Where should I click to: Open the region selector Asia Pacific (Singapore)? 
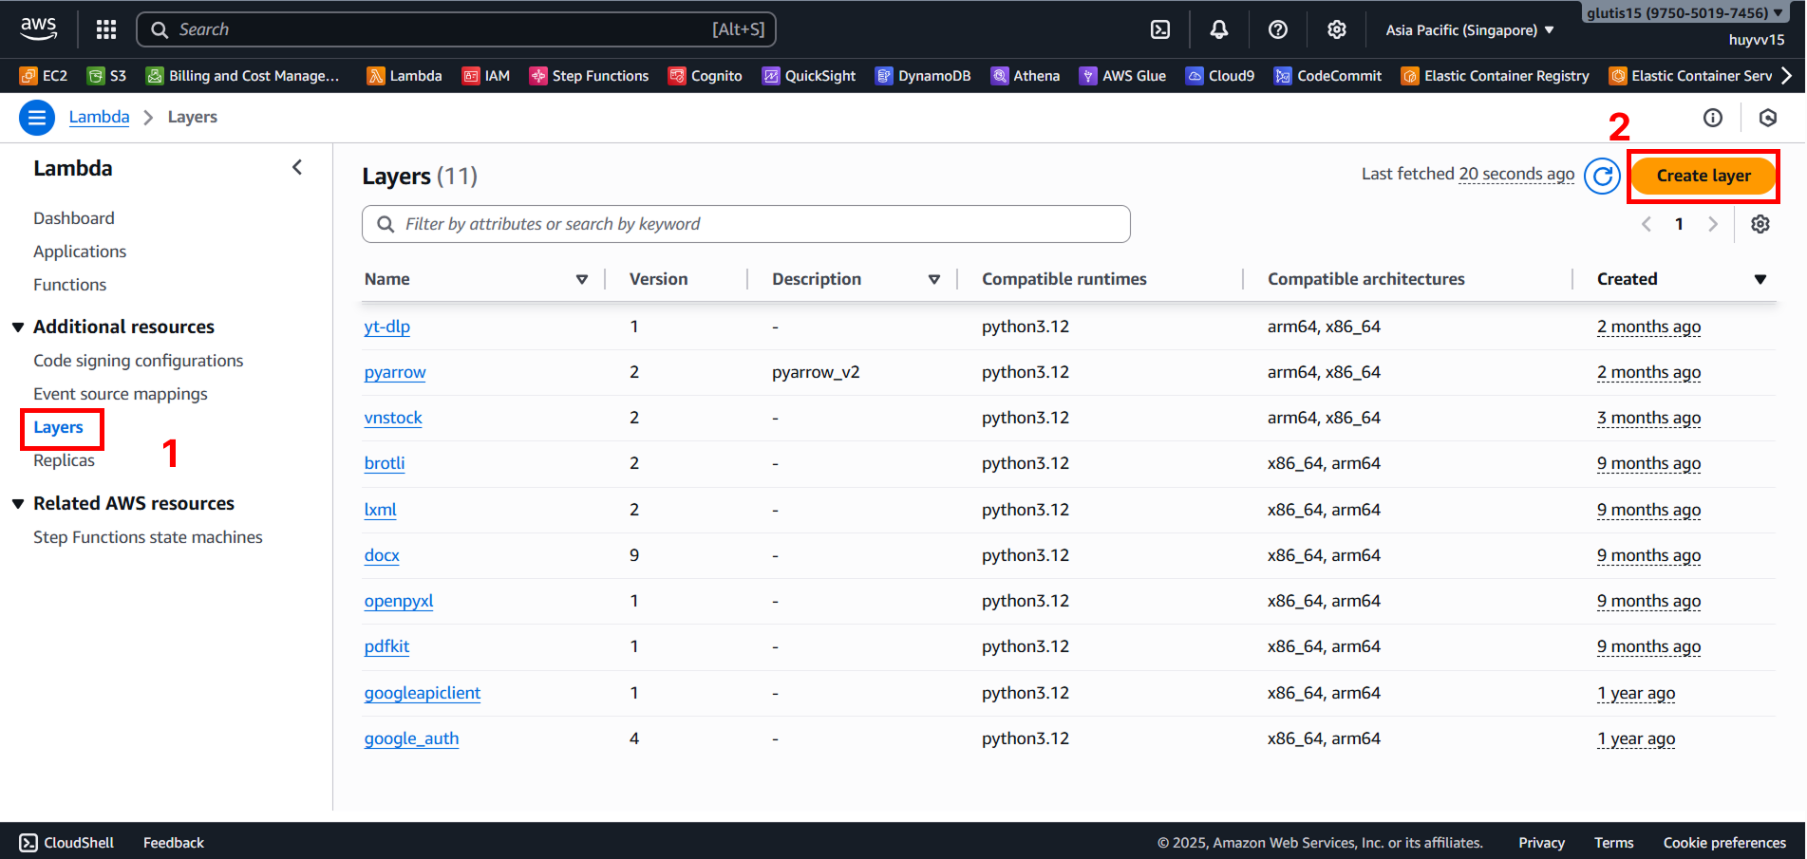tap(1469, 30)
